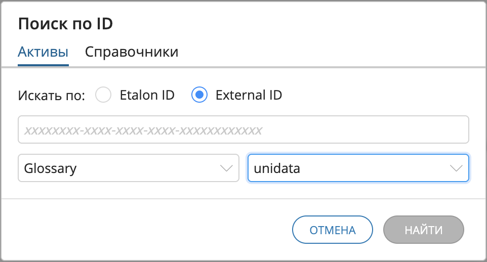
Task: Click the "Glossary" selected value text
Action: (50, 168)
